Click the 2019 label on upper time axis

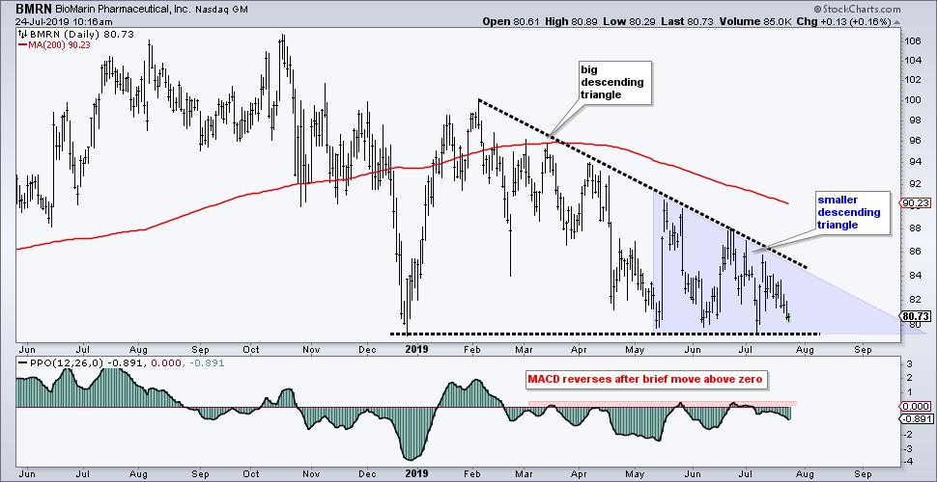tap(416, 349)
